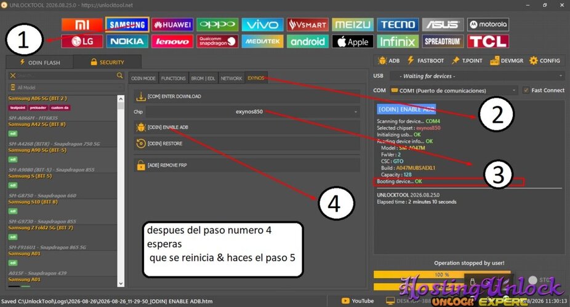Click [ODIN] RESTORE button
The image size is (570, 307).
point(247,144)
